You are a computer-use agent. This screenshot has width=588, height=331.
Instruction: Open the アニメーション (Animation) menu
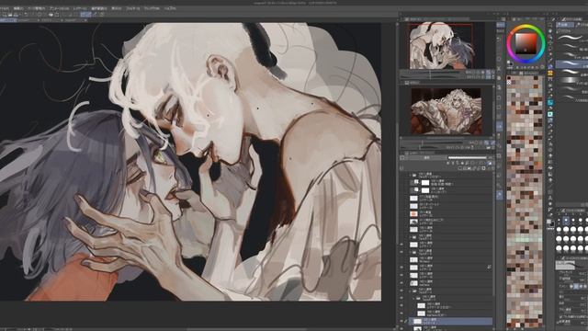click(x=59, y=8)
